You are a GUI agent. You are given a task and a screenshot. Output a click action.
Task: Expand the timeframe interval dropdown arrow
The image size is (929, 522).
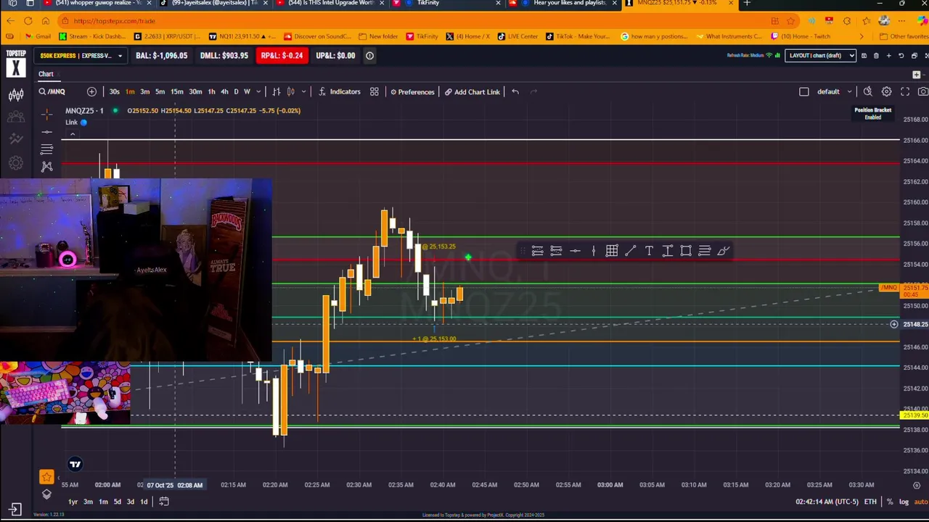(258, 92)
